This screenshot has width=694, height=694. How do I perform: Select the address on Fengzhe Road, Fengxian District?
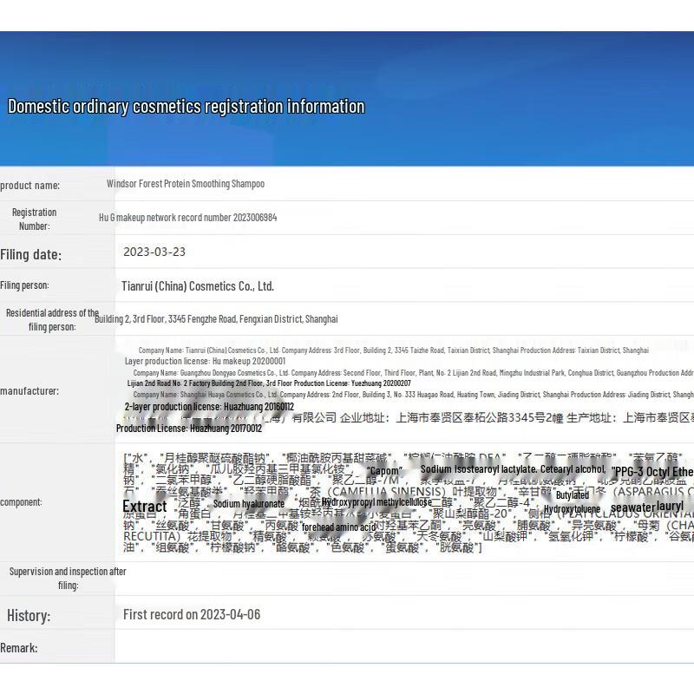pyautogui.click(x=217, y=319)
